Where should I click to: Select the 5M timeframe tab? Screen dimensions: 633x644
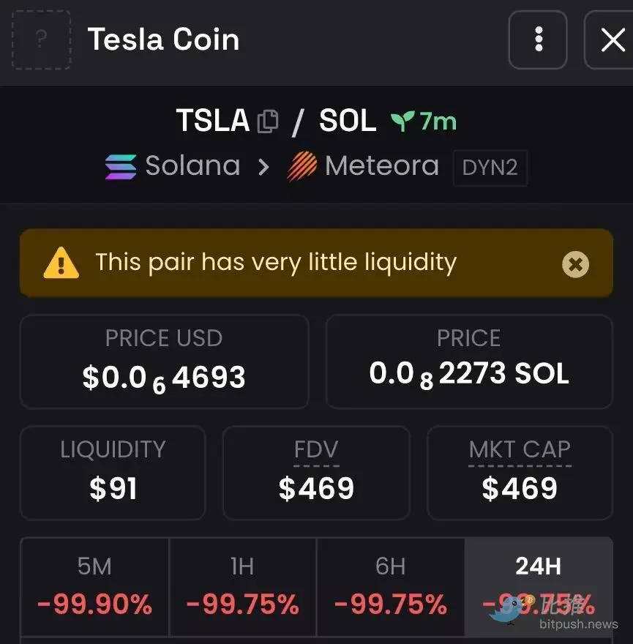click(94, 587)
